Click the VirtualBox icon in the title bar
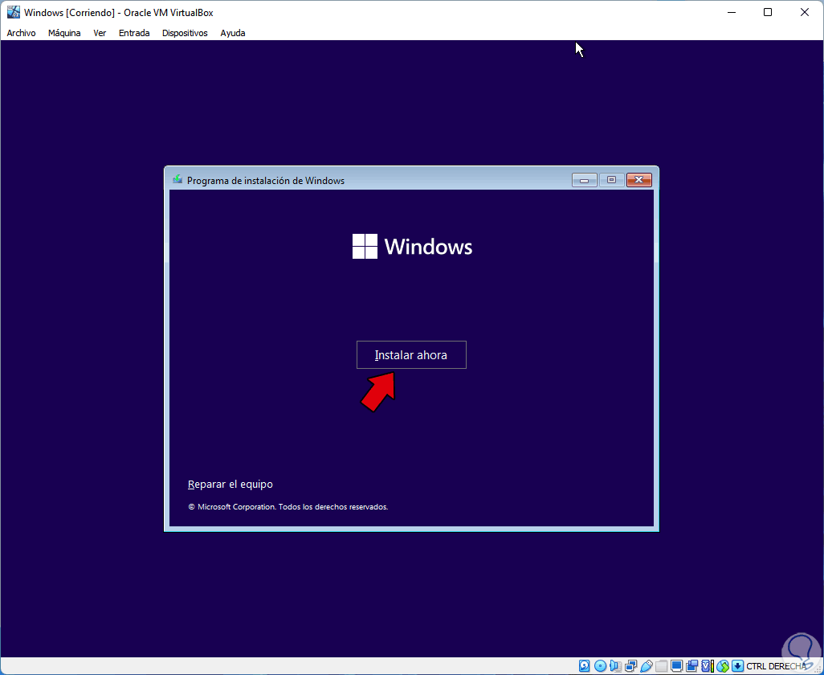The width and height of the screenshot is (824, 675). (13, 12)
